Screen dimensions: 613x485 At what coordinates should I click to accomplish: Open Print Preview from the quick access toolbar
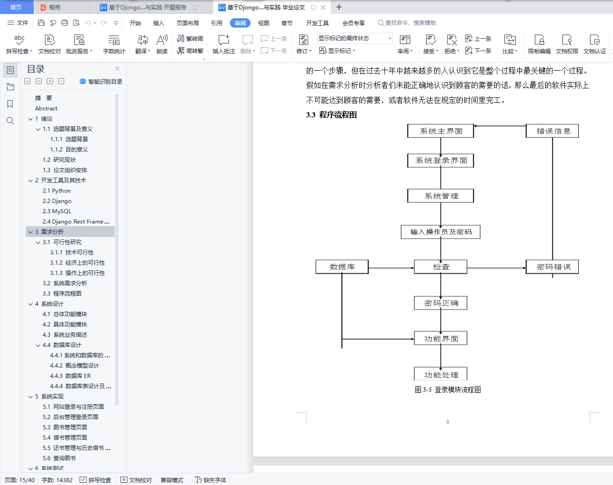(76, 23)
